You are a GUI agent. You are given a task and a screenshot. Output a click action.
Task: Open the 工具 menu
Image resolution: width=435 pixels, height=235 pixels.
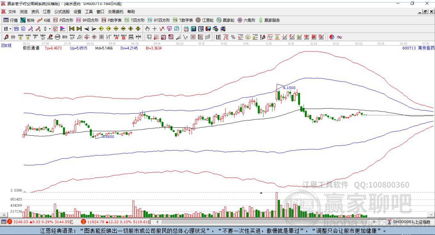pyautogui.click(x=89, y=11)
